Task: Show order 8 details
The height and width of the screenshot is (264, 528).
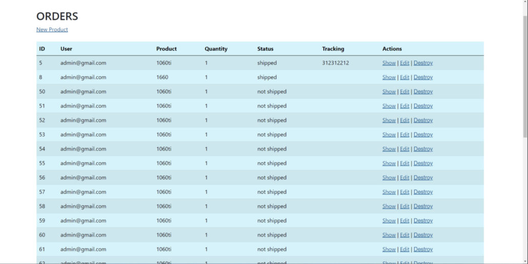Action: tap(389, 77)
